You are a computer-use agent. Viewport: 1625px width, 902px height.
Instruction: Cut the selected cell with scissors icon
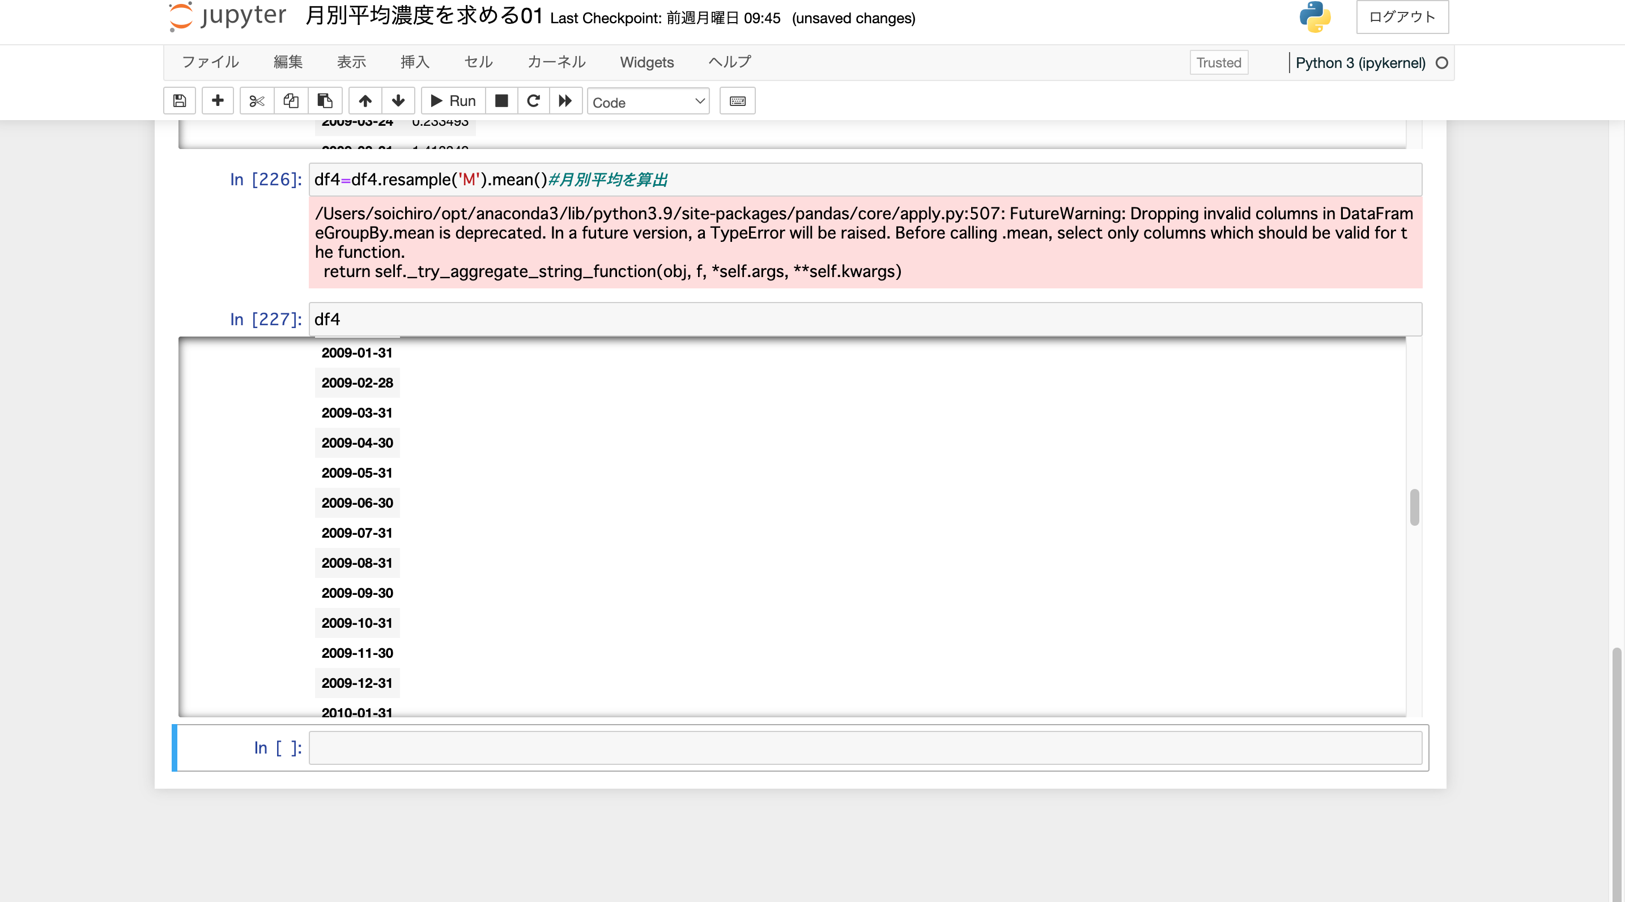[x=256, y=101]
